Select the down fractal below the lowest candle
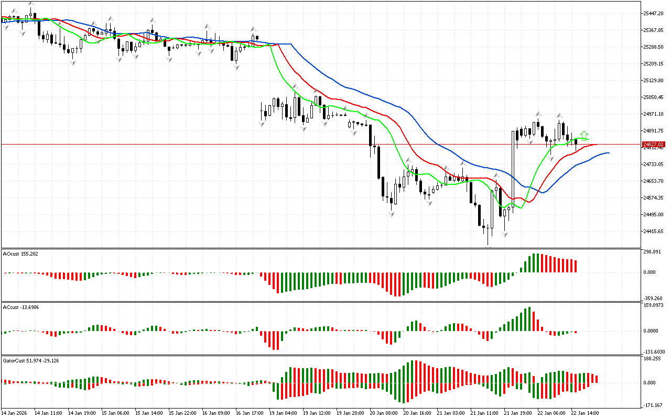Image resolution: width=671 pixels, height=419 pixels. (505, 236)
